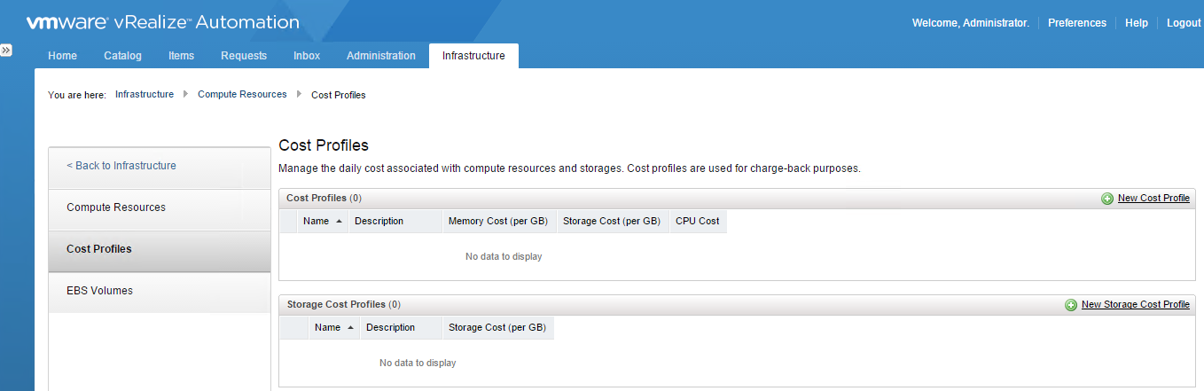Log out of vRealize Automation
Image resolution: width=1204 pixels, height=391 pixels.
pos(1184,23)
